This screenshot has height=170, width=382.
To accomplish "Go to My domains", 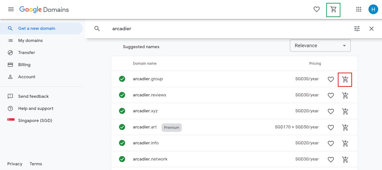I will point(30,40).
